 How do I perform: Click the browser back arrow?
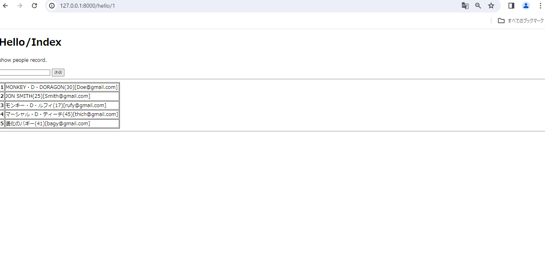pos(6,6)
